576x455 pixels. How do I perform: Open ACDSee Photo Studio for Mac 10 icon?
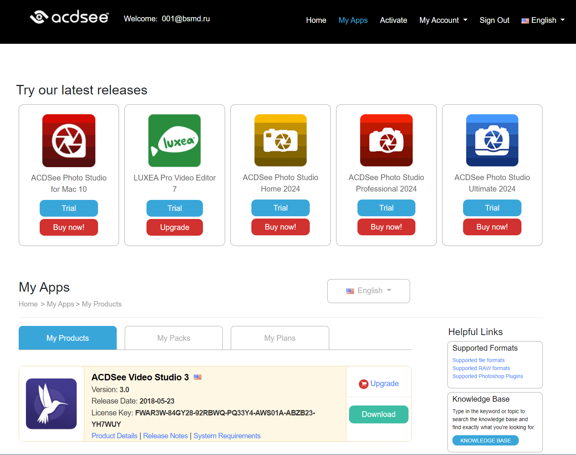[69, 140]
